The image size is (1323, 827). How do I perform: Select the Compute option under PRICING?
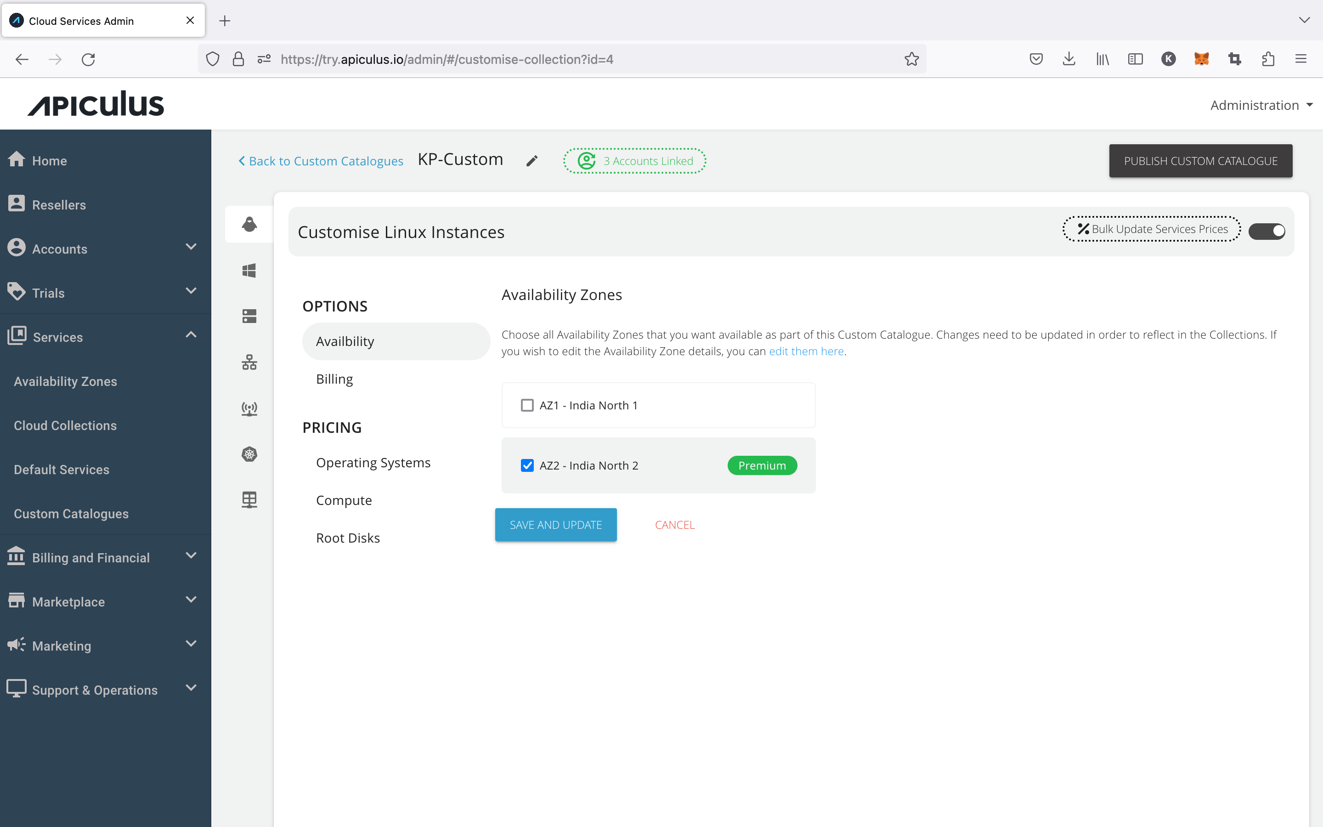point(345,499)
